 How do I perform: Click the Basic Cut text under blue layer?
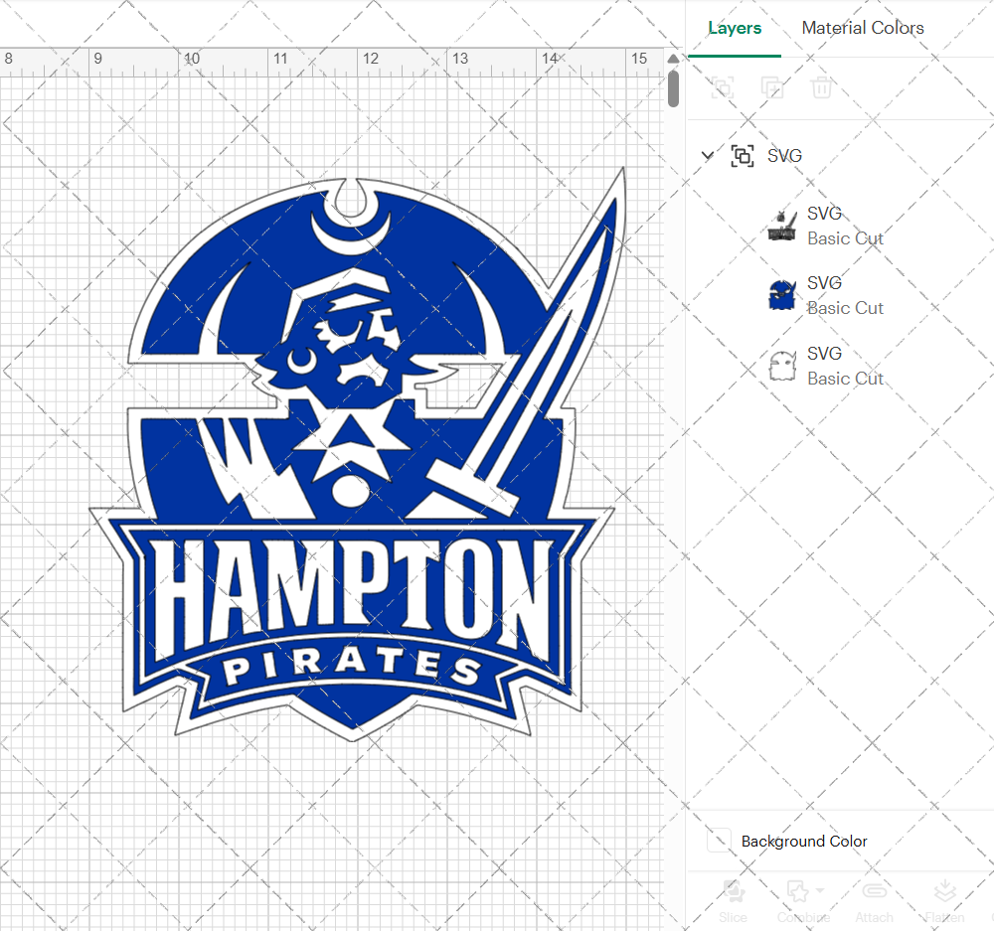(845, 308)
